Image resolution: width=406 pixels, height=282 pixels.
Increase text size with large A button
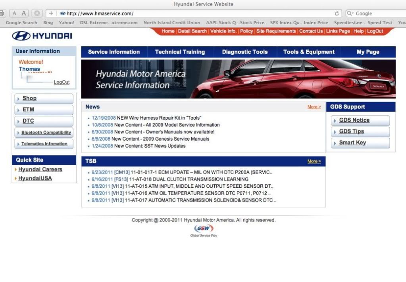coord(23,13)
